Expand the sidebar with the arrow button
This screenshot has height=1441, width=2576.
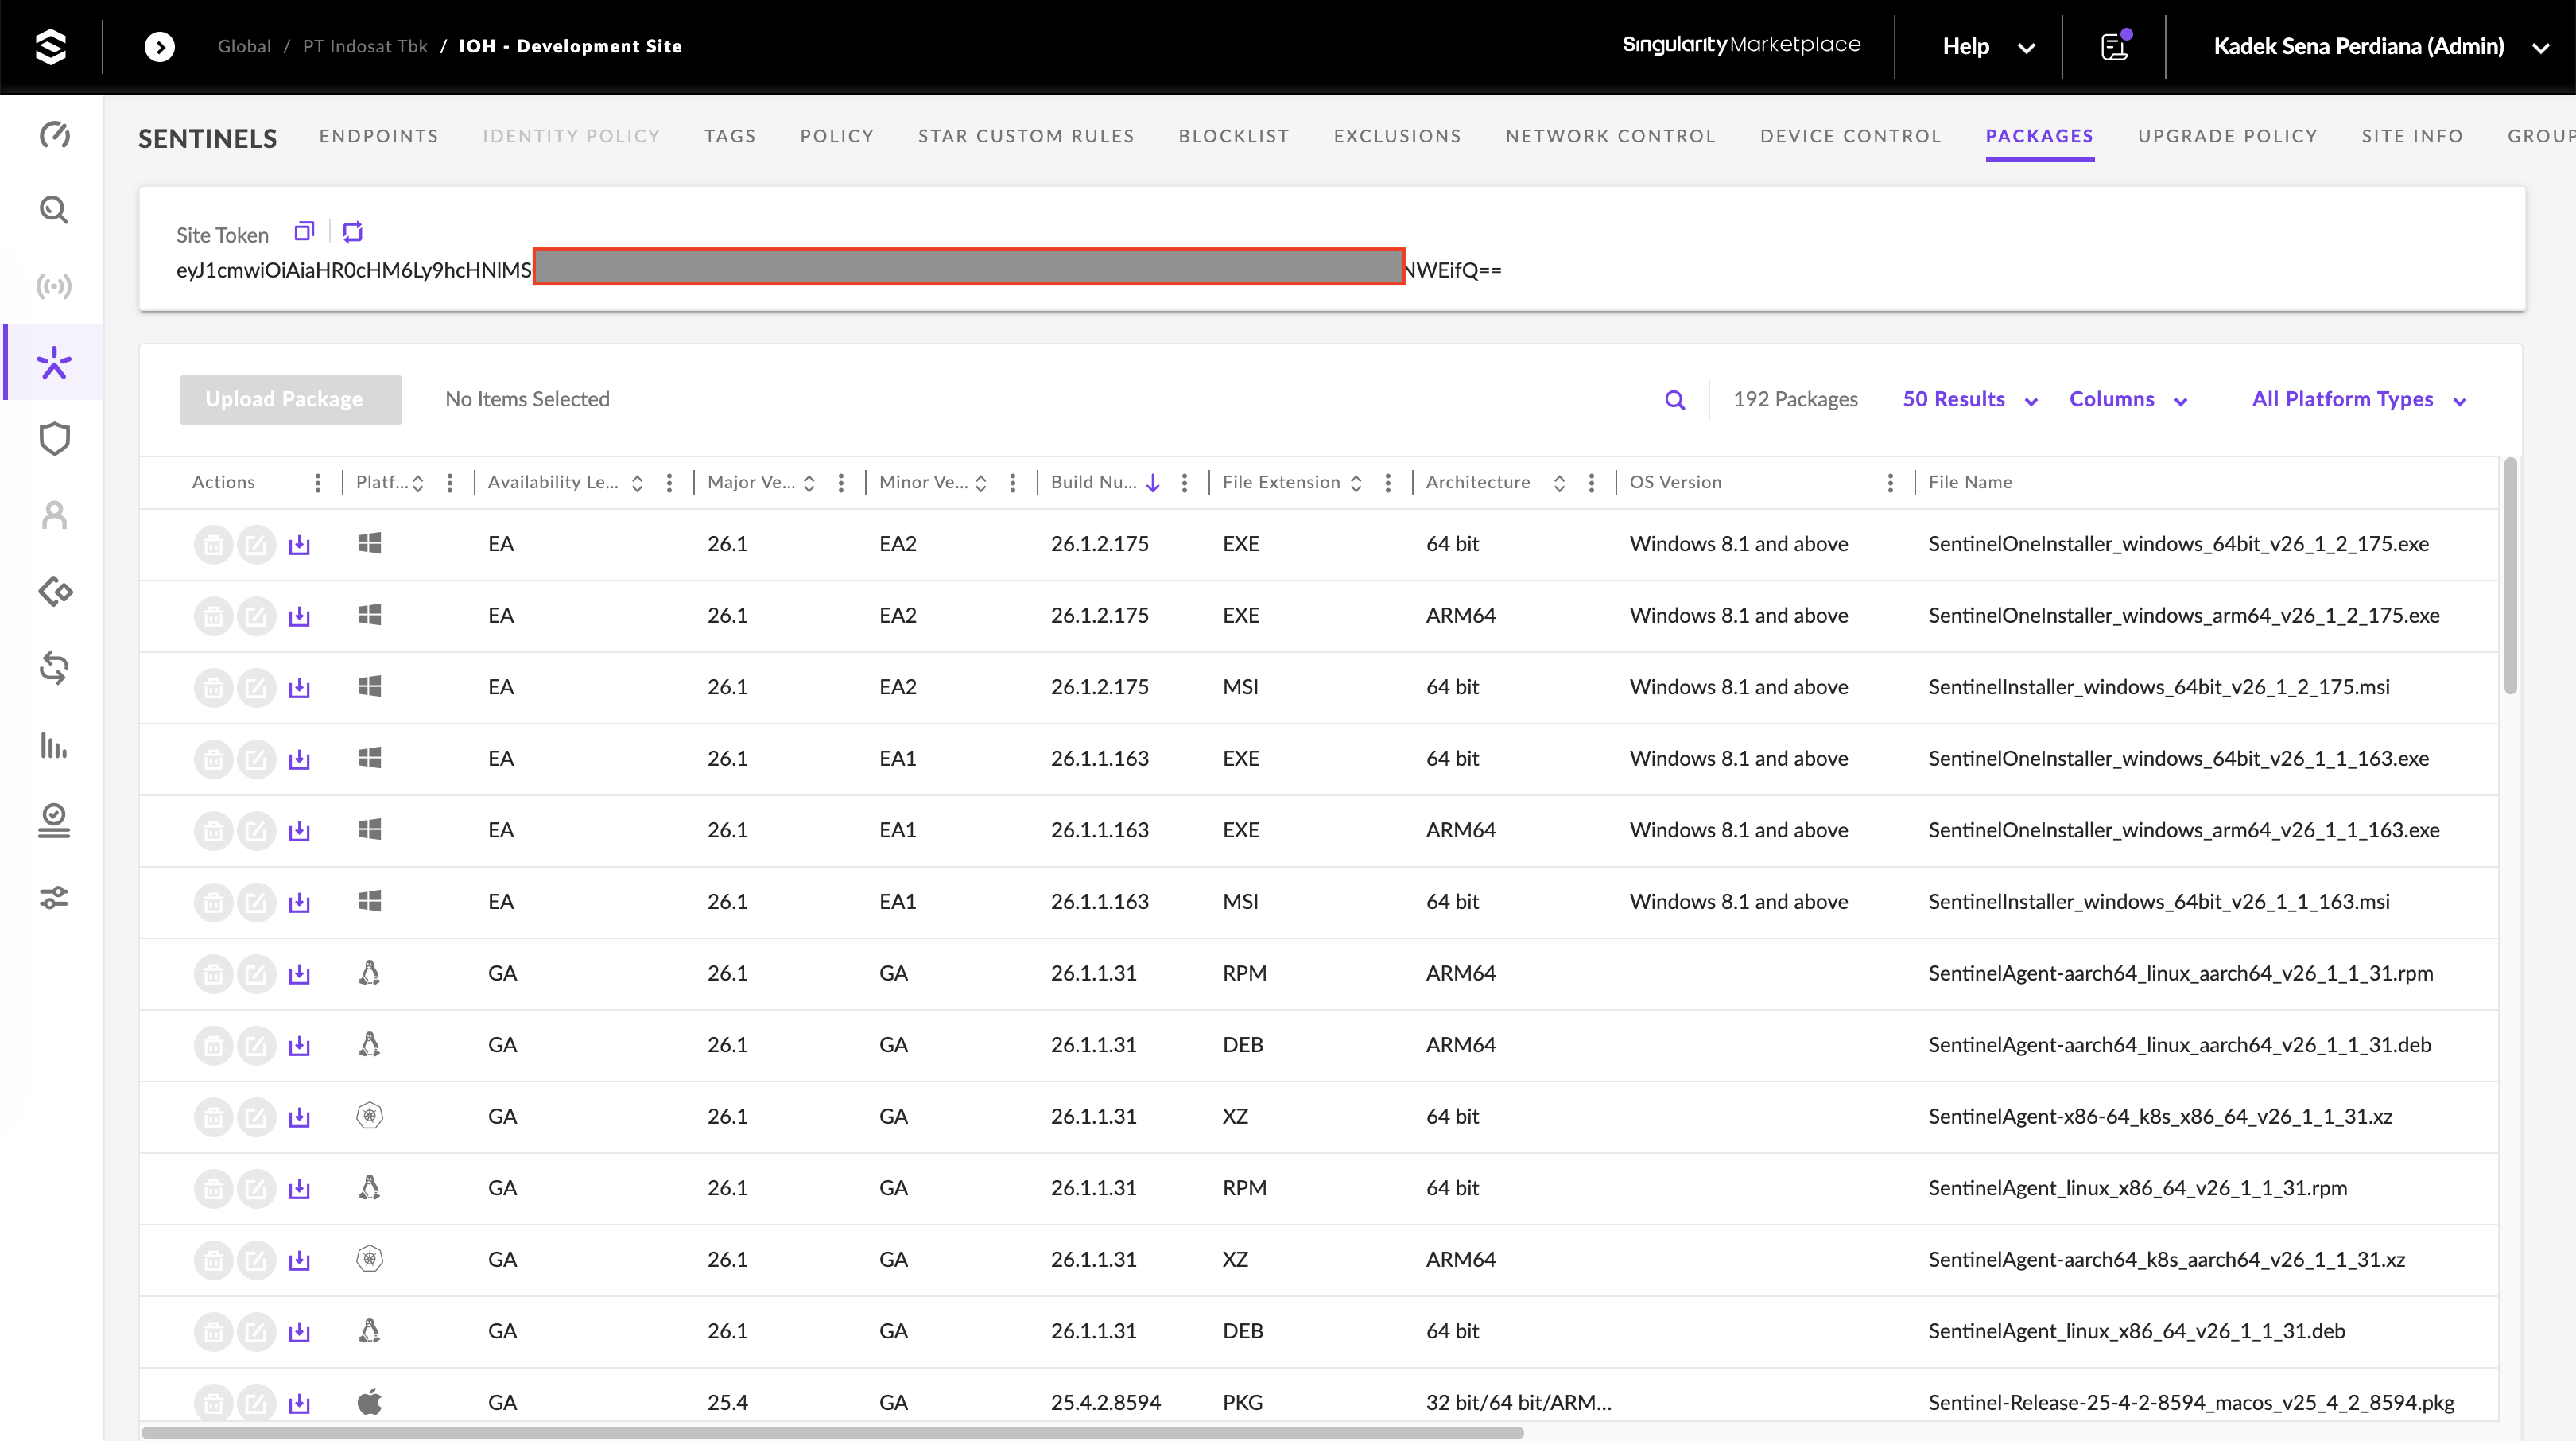160,46
